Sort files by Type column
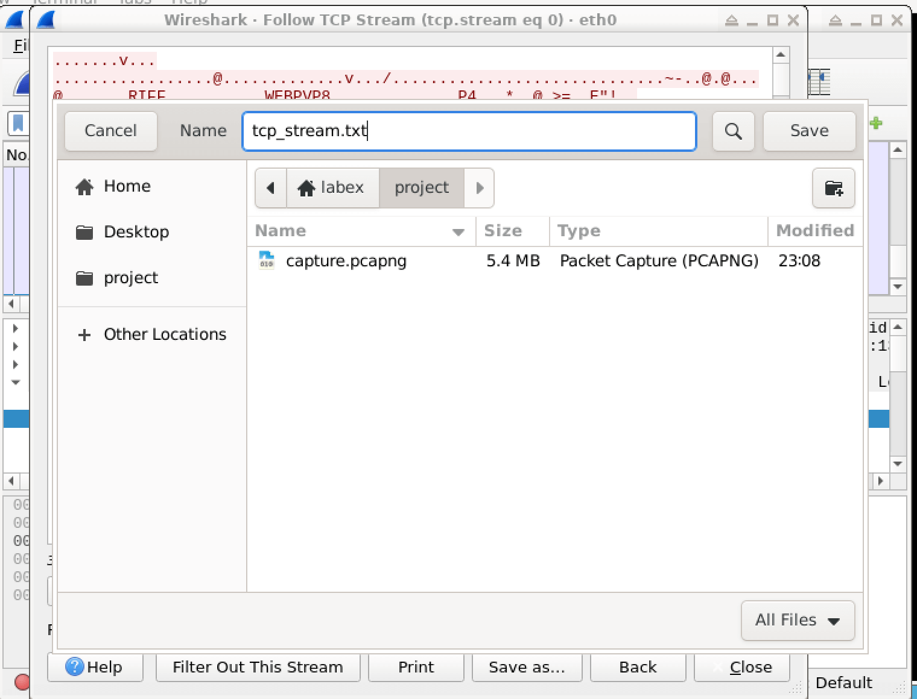The height and width of the screenshot is (699, 917). click(x=659, y=231)
